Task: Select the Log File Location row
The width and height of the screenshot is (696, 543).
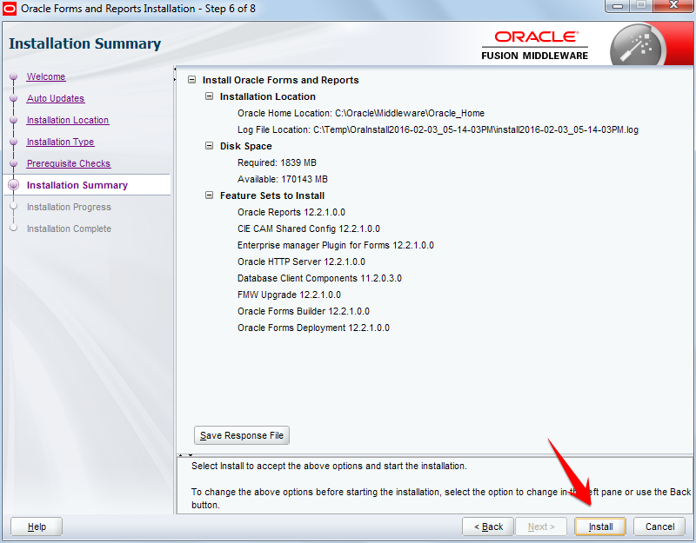Action: (x=438, y=129)
